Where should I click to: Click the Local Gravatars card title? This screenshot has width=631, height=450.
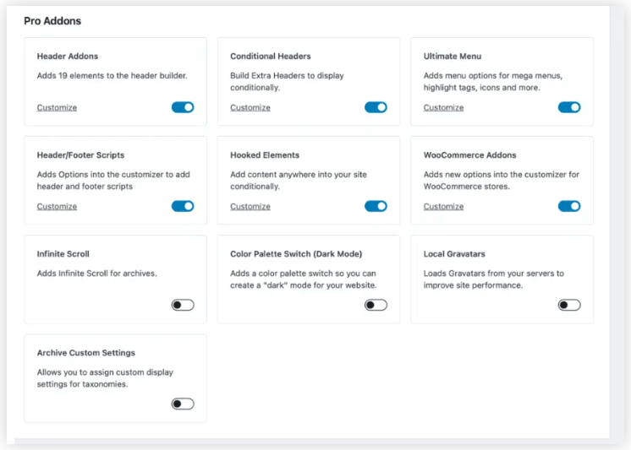(x=454, y=254)
